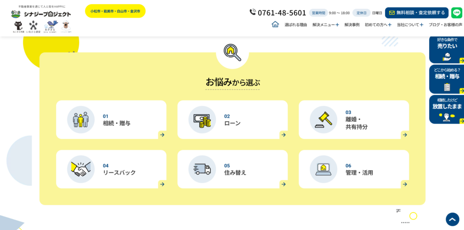This screenshot has height=230, width=464.
Task: Click the arrow on the 売りたい side banner
Action: pyautogui.click(x=462, y=61)
